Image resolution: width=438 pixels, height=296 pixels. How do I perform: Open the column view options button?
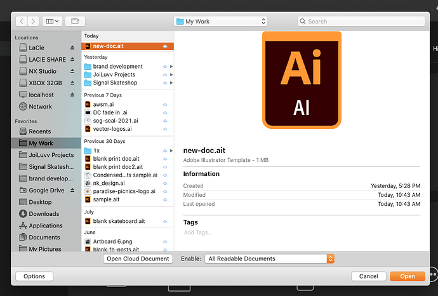(x=52, y=21)
